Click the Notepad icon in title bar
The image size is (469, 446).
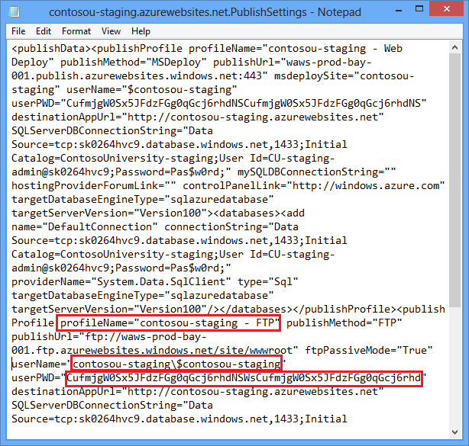click(15, 11)
